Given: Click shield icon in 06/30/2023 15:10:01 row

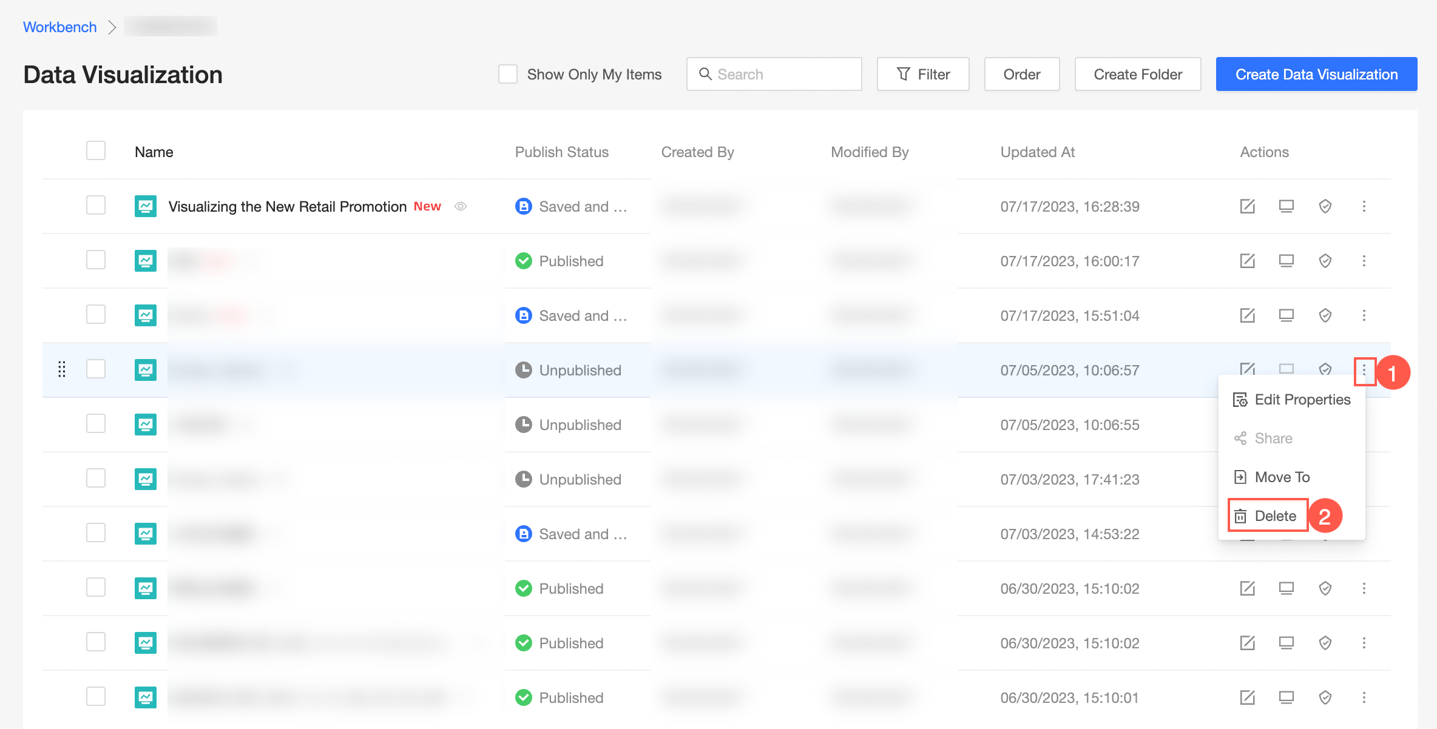Looking at the screenshot, I should tap(1325, 697).
